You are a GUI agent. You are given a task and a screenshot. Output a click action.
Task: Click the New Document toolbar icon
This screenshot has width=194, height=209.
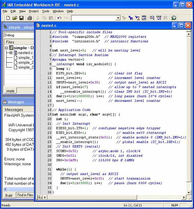tap(8, 18)
